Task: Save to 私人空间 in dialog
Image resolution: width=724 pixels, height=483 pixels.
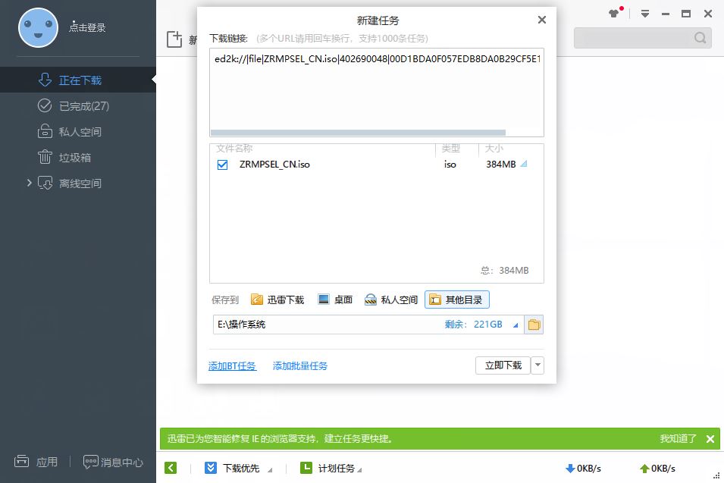Action: tap(391, 300)
